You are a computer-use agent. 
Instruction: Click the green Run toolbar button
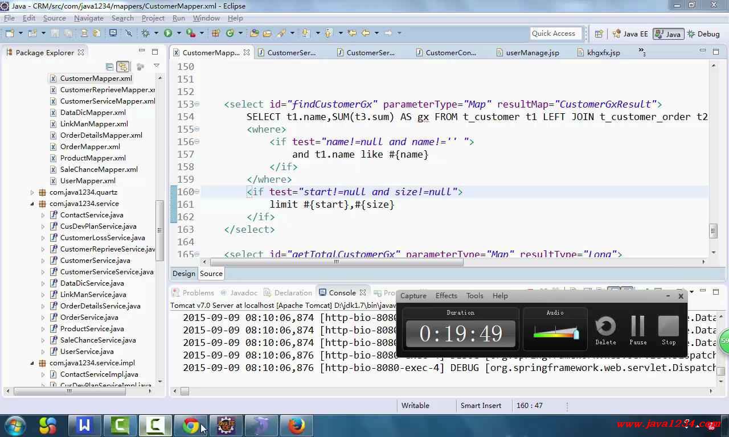tap(168, 33)
